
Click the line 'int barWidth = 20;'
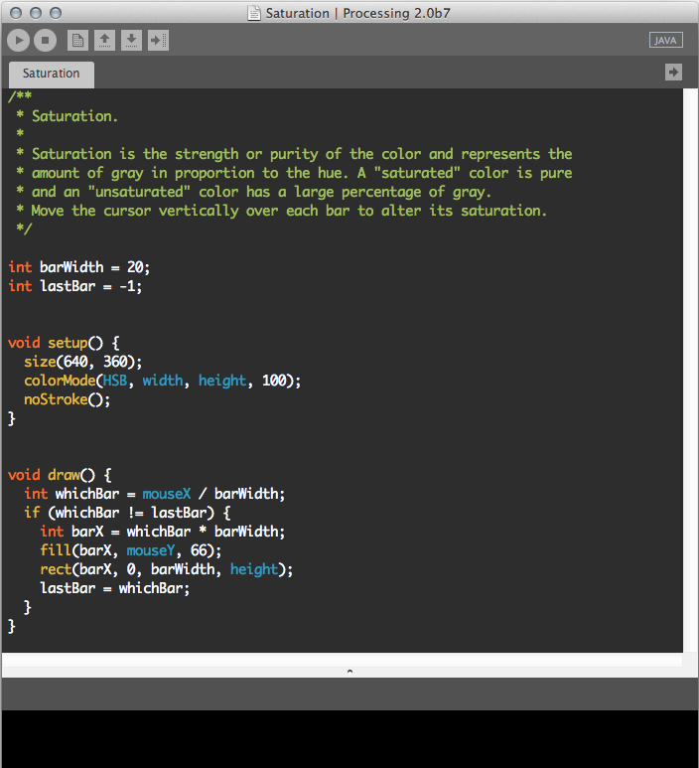(x=79, y=267)
